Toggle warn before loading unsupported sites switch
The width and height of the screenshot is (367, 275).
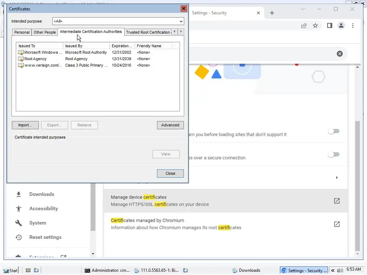pyautogui.click(x=334, y=131)
